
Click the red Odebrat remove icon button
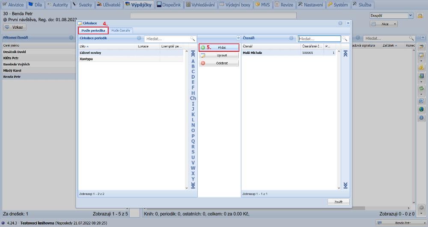pos(203,63)
